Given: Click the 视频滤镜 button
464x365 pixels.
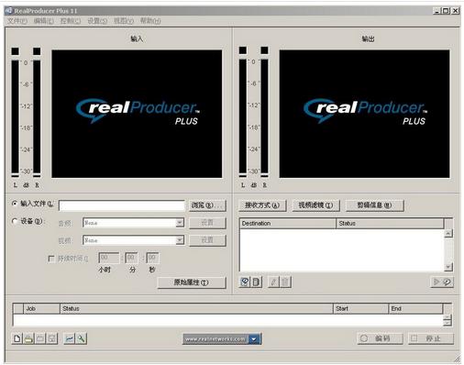Looking at the screenshot, I should point(315,205).
